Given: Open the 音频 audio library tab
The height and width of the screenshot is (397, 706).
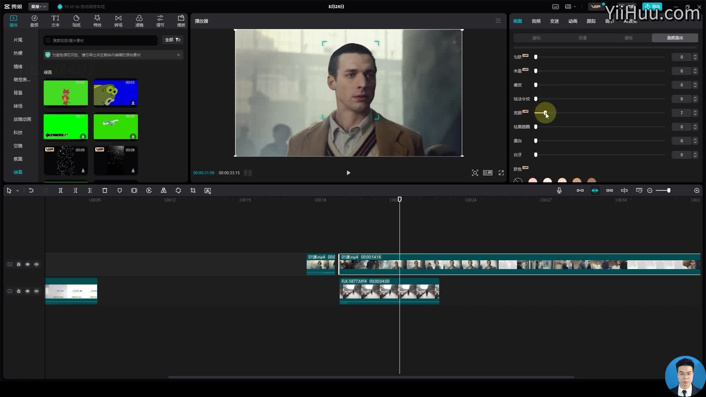Looking at the screenshot, I should (x=34, y=21).
